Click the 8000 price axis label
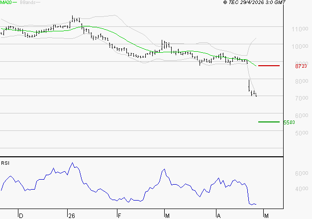The width and height of the screenshot is (312, 219). tap(302, 81)
